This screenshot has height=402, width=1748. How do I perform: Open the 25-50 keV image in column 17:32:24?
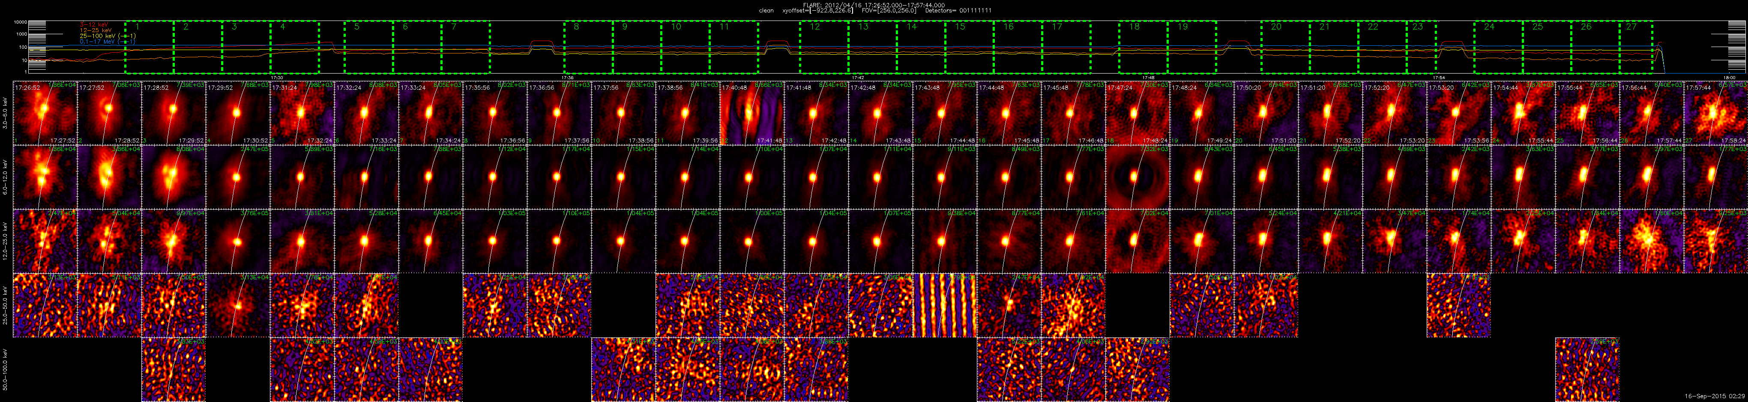366,305
